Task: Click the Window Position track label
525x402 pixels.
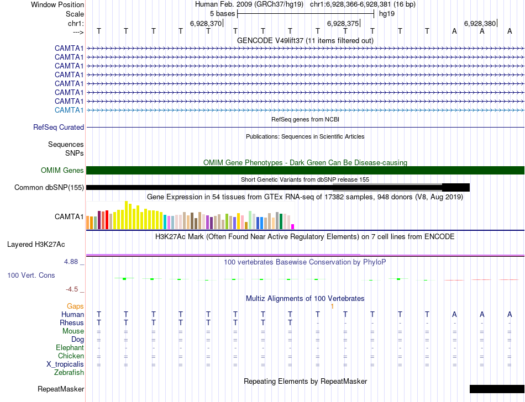Action: [57, 4]
